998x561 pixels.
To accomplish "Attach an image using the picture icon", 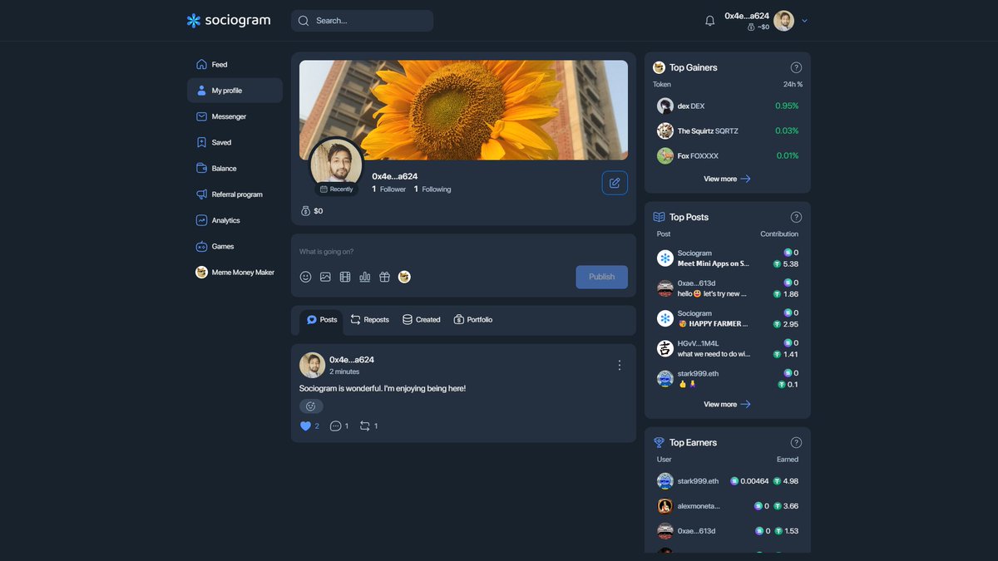I will coord(325,277).
